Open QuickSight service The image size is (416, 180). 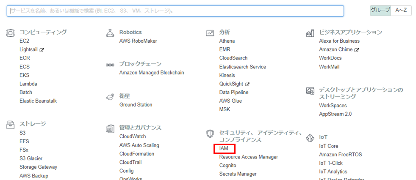pyautogui.click(x=231, y=84)
